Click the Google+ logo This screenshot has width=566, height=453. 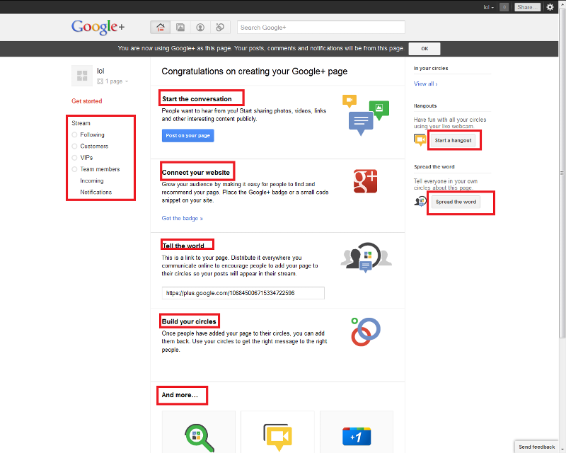[x=98, y=27]
